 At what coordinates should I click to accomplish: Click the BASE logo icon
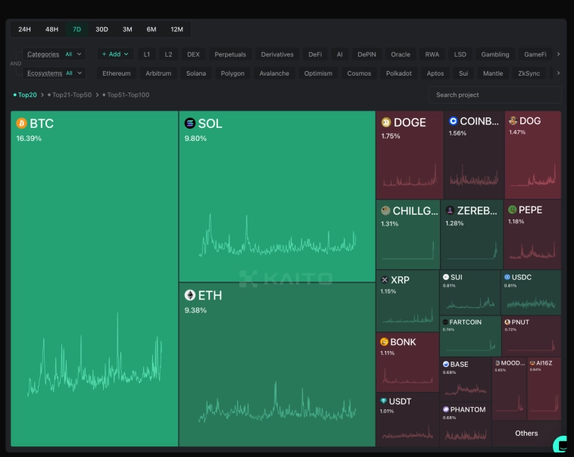pos(446,364)
